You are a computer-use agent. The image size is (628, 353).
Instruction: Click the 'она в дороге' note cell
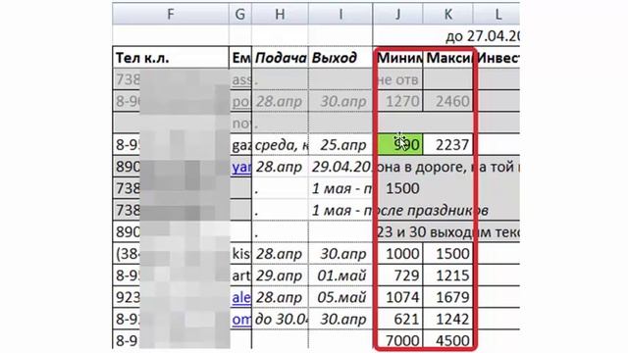pyautogui.click(x=447, y=167)
